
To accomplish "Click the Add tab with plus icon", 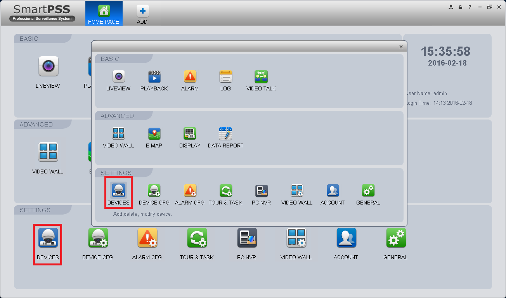I will click(142, 14).
